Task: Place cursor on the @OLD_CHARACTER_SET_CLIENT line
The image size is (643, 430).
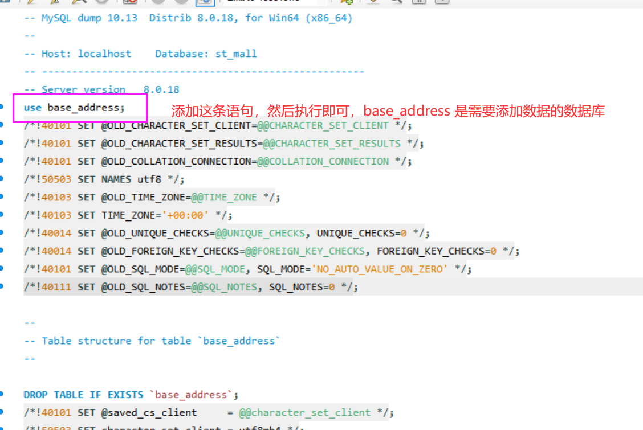Action: click(217, 126)
